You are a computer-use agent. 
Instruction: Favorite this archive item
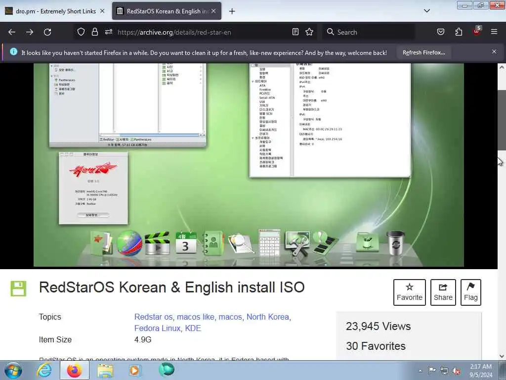410,292
